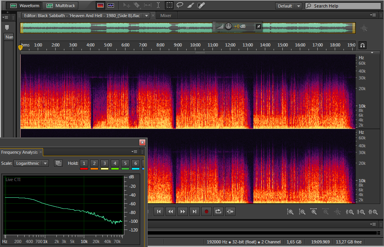Screen dimensions: 384x247
Task: Click Zoom Out Full icon
Action: pyautogui.click(x=337, y=212)
